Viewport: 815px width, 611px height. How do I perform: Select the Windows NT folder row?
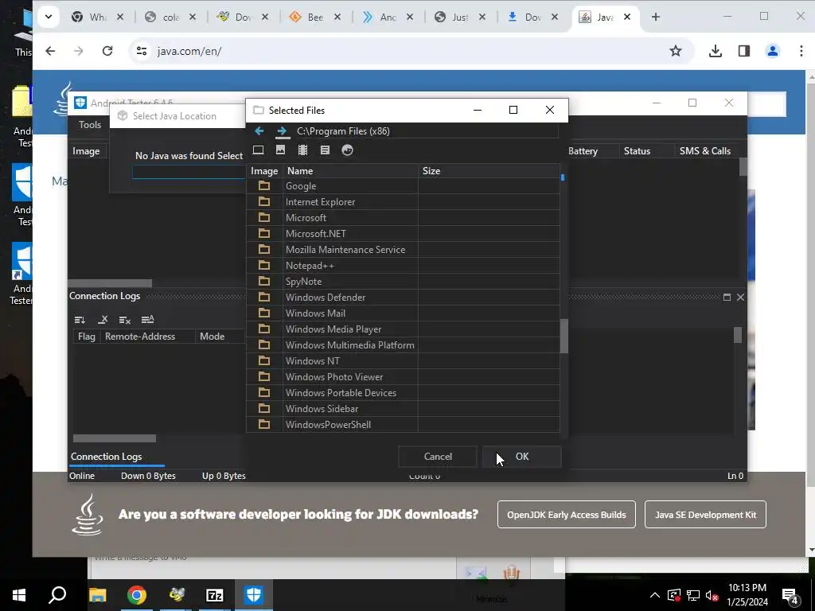tap(403, 361)
